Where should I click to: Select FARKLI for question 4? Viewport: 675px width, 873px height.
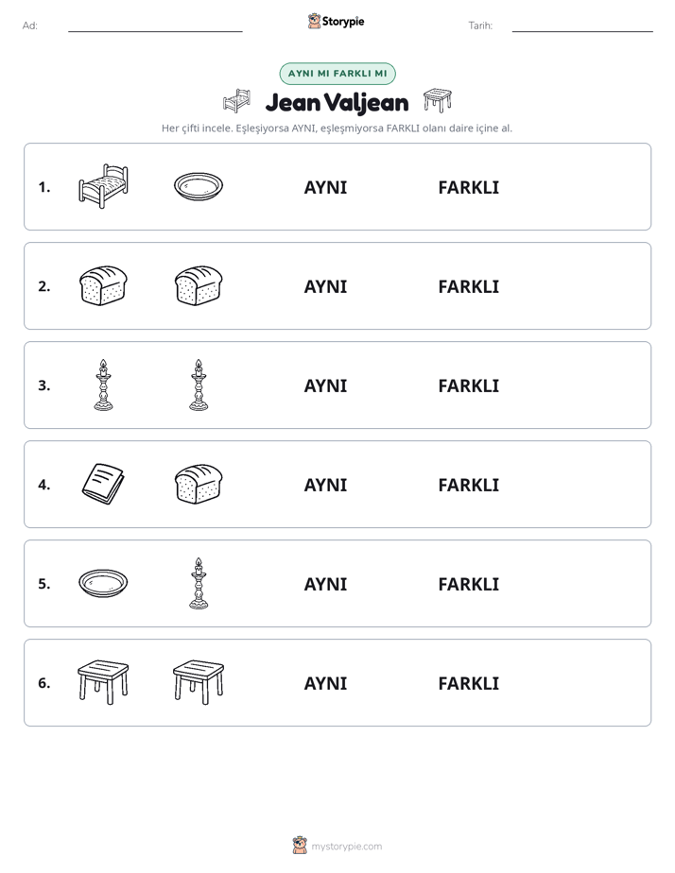(468, 485)
